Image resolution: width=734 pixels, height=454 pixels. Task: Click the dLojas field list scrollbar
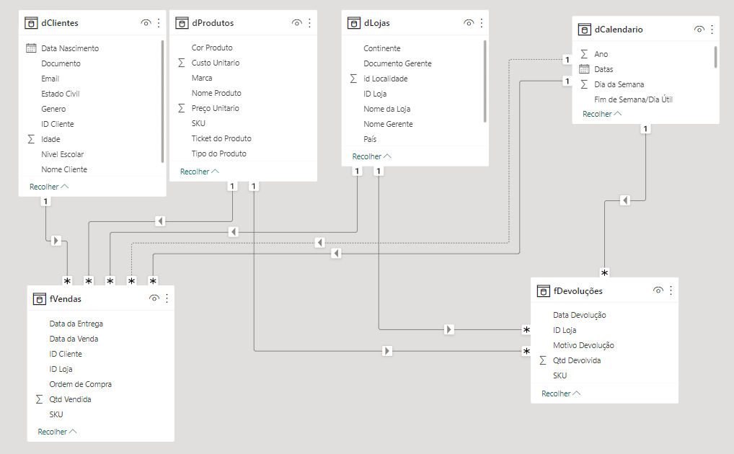click(x=485, y=81)
